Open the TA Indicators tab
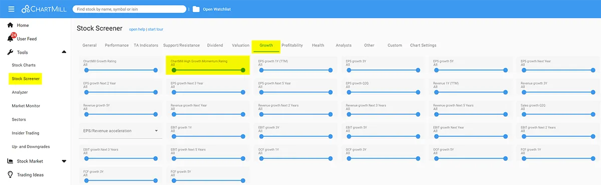This screenshot has width=601, height=185. (146, 45)
